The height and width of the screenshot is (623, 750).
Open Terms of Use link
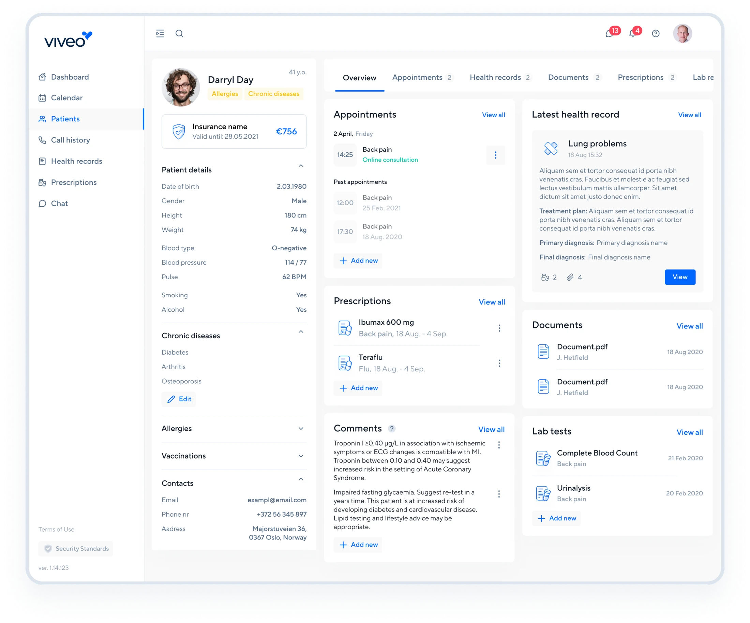(x=57, y=530)
